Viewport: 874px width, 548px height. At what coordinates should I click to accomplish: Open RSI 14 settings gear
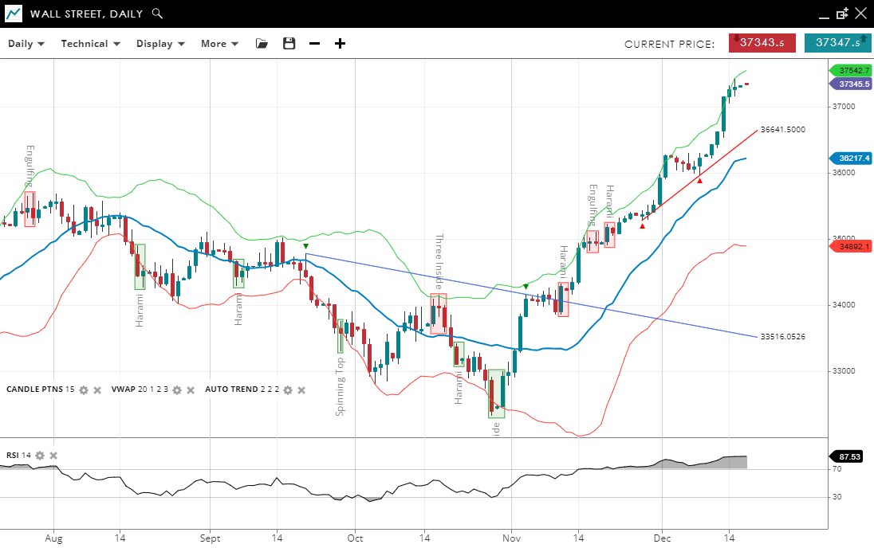click(39, 456)
